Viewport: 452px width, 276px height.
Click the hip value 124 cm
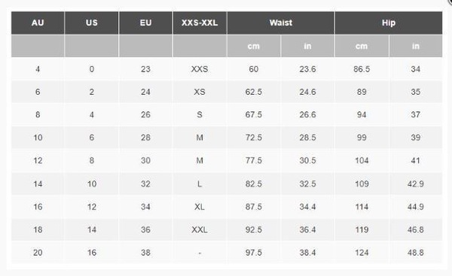pos(362,253)
